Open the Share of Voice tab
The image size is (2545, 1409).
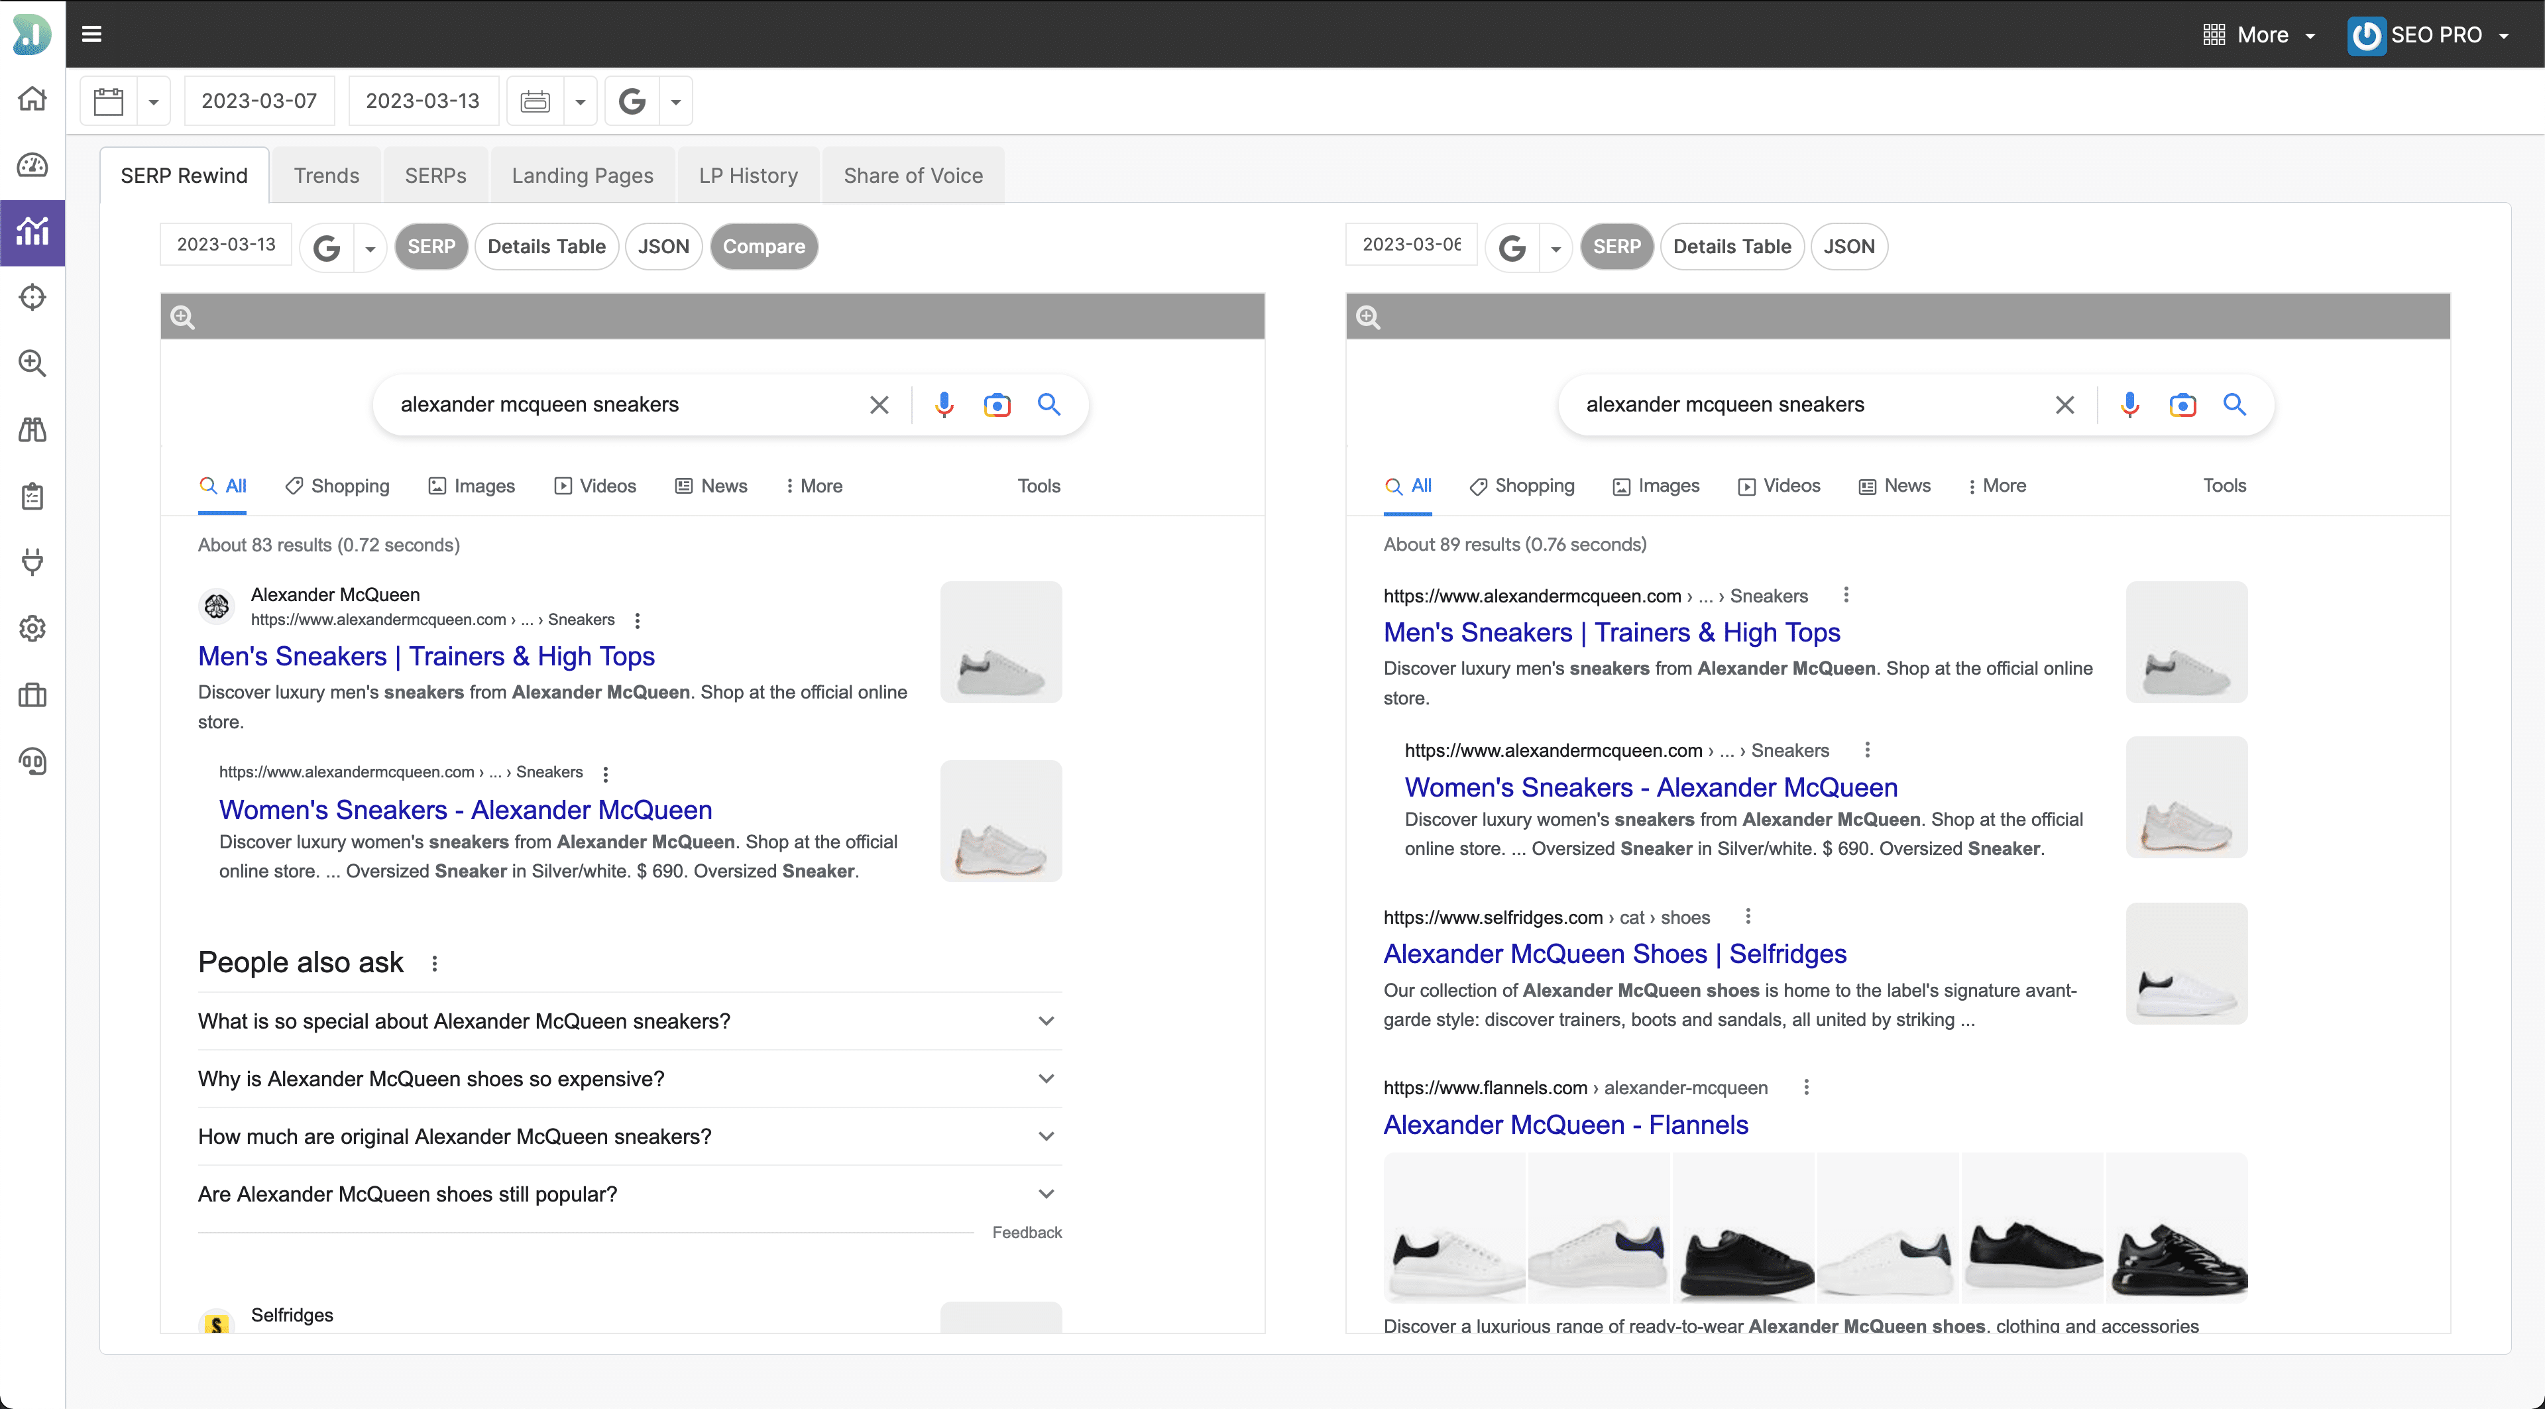coord(913,176)
